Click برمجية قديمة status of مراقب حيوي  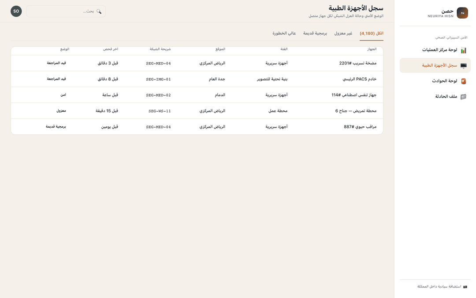click(56, 127)
